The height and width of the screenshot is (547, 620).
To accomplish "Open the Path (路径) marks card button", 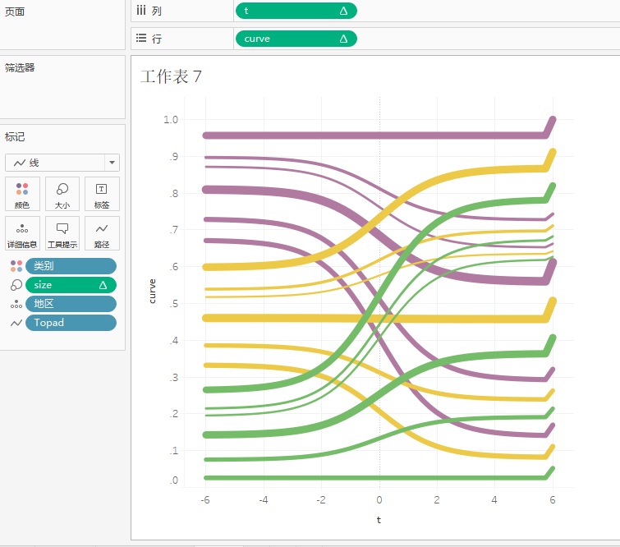I will pyautogui.click(x=102, y=233).
